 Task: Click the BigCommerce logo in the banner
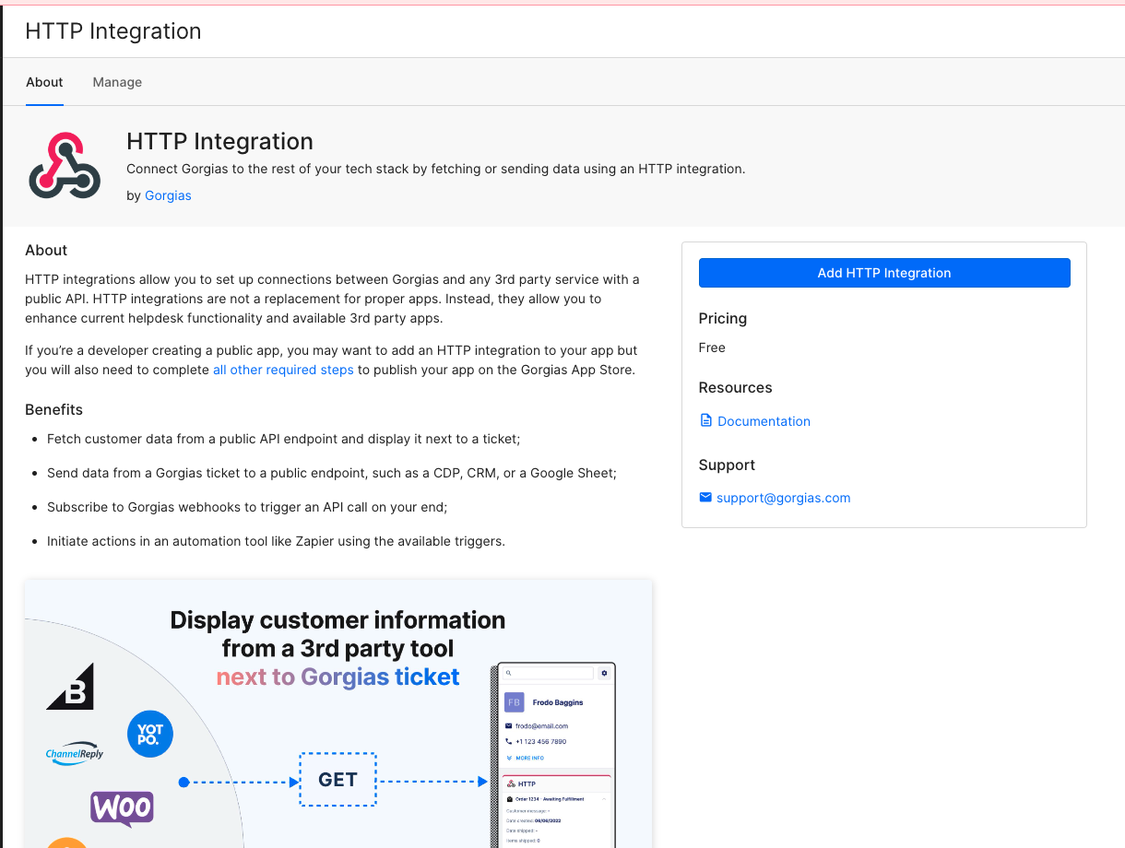(x=71, y=688)
